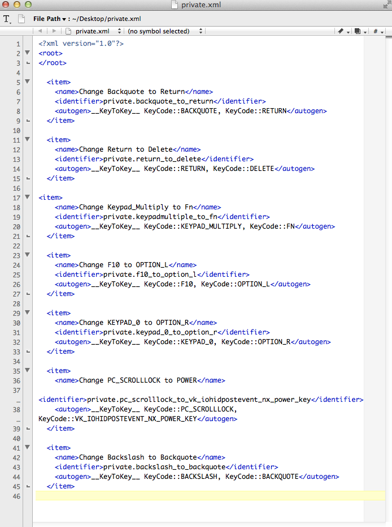This screenshot has width=392, height=527.
Task: Collapse the <item> fold on line 41
Action: (x=28, y=447)
